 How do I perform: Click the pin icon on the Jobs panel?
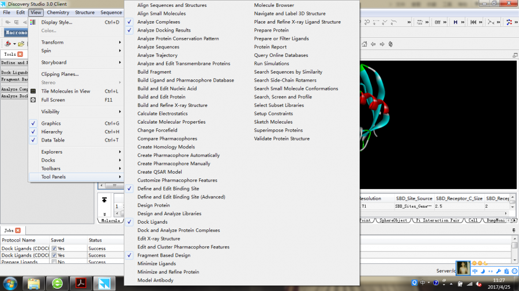[x=514, y=230]
